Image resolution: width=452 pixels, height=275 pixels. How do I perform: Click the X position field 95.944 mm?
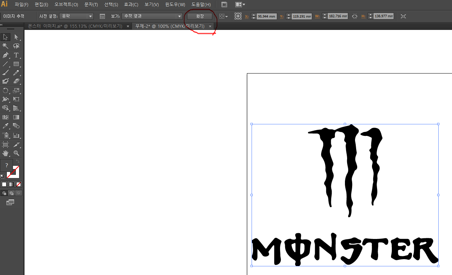coord(267,16)
